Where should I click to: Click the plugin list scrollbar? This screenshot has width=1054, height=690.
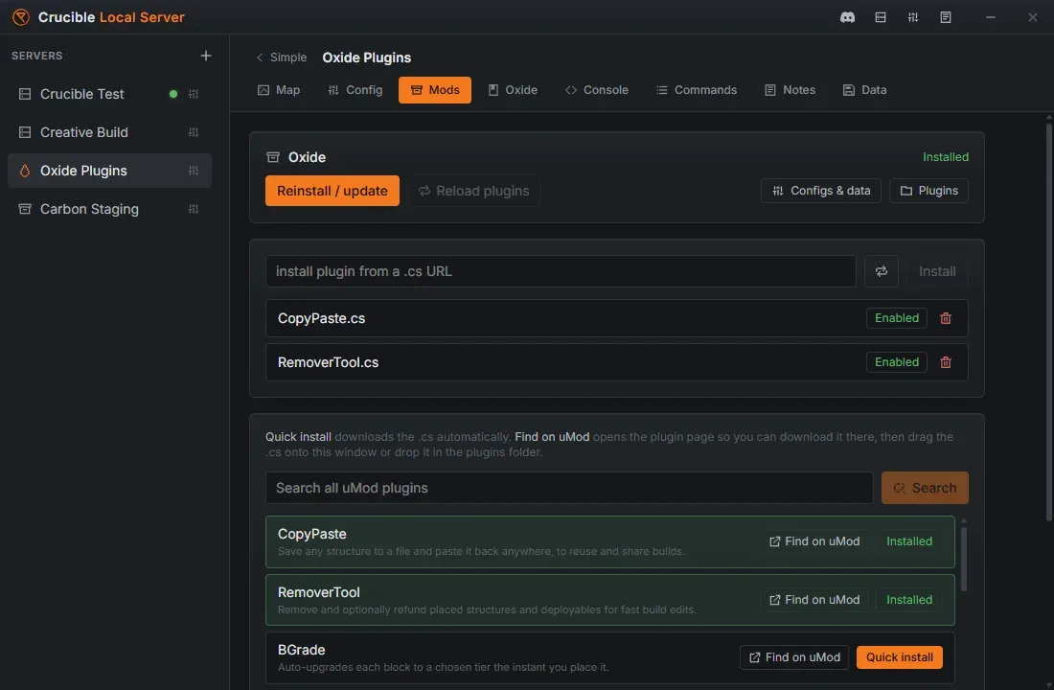(x=963, y=558)
